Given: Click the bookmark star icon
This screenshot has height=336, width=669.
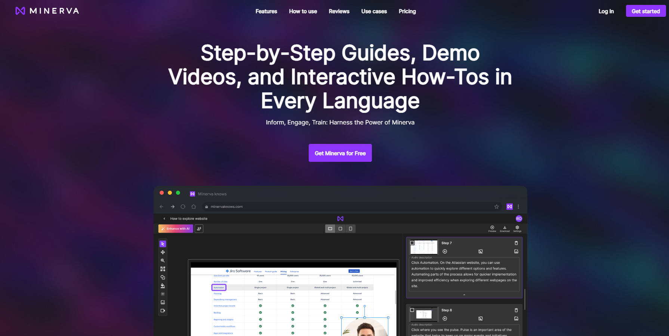Looking at the screenshot, I should [x=496, y=207].
